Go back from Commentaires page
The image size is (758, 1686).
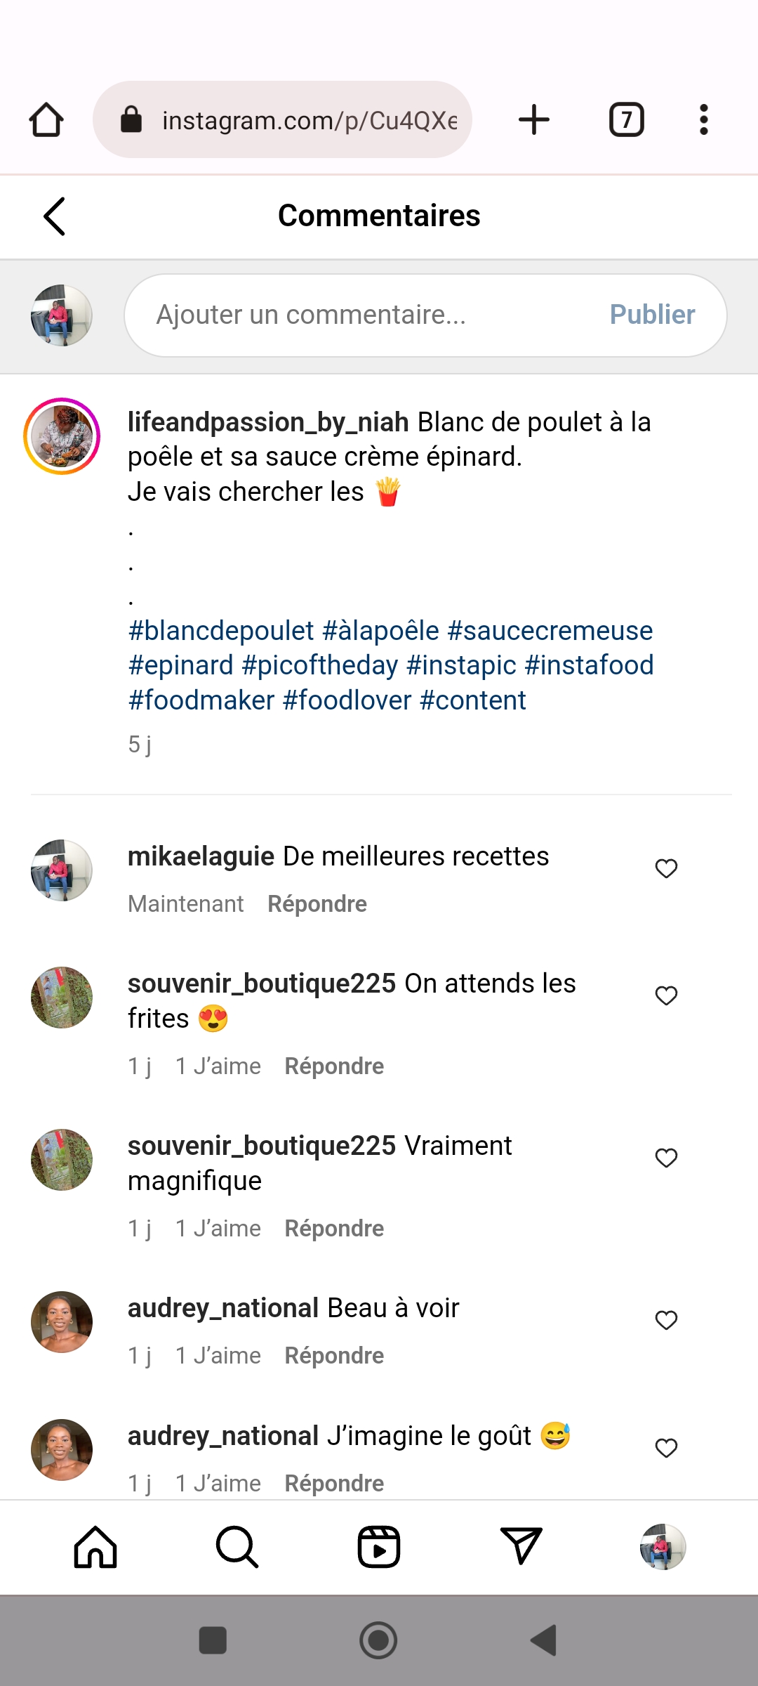pos(54,216)
